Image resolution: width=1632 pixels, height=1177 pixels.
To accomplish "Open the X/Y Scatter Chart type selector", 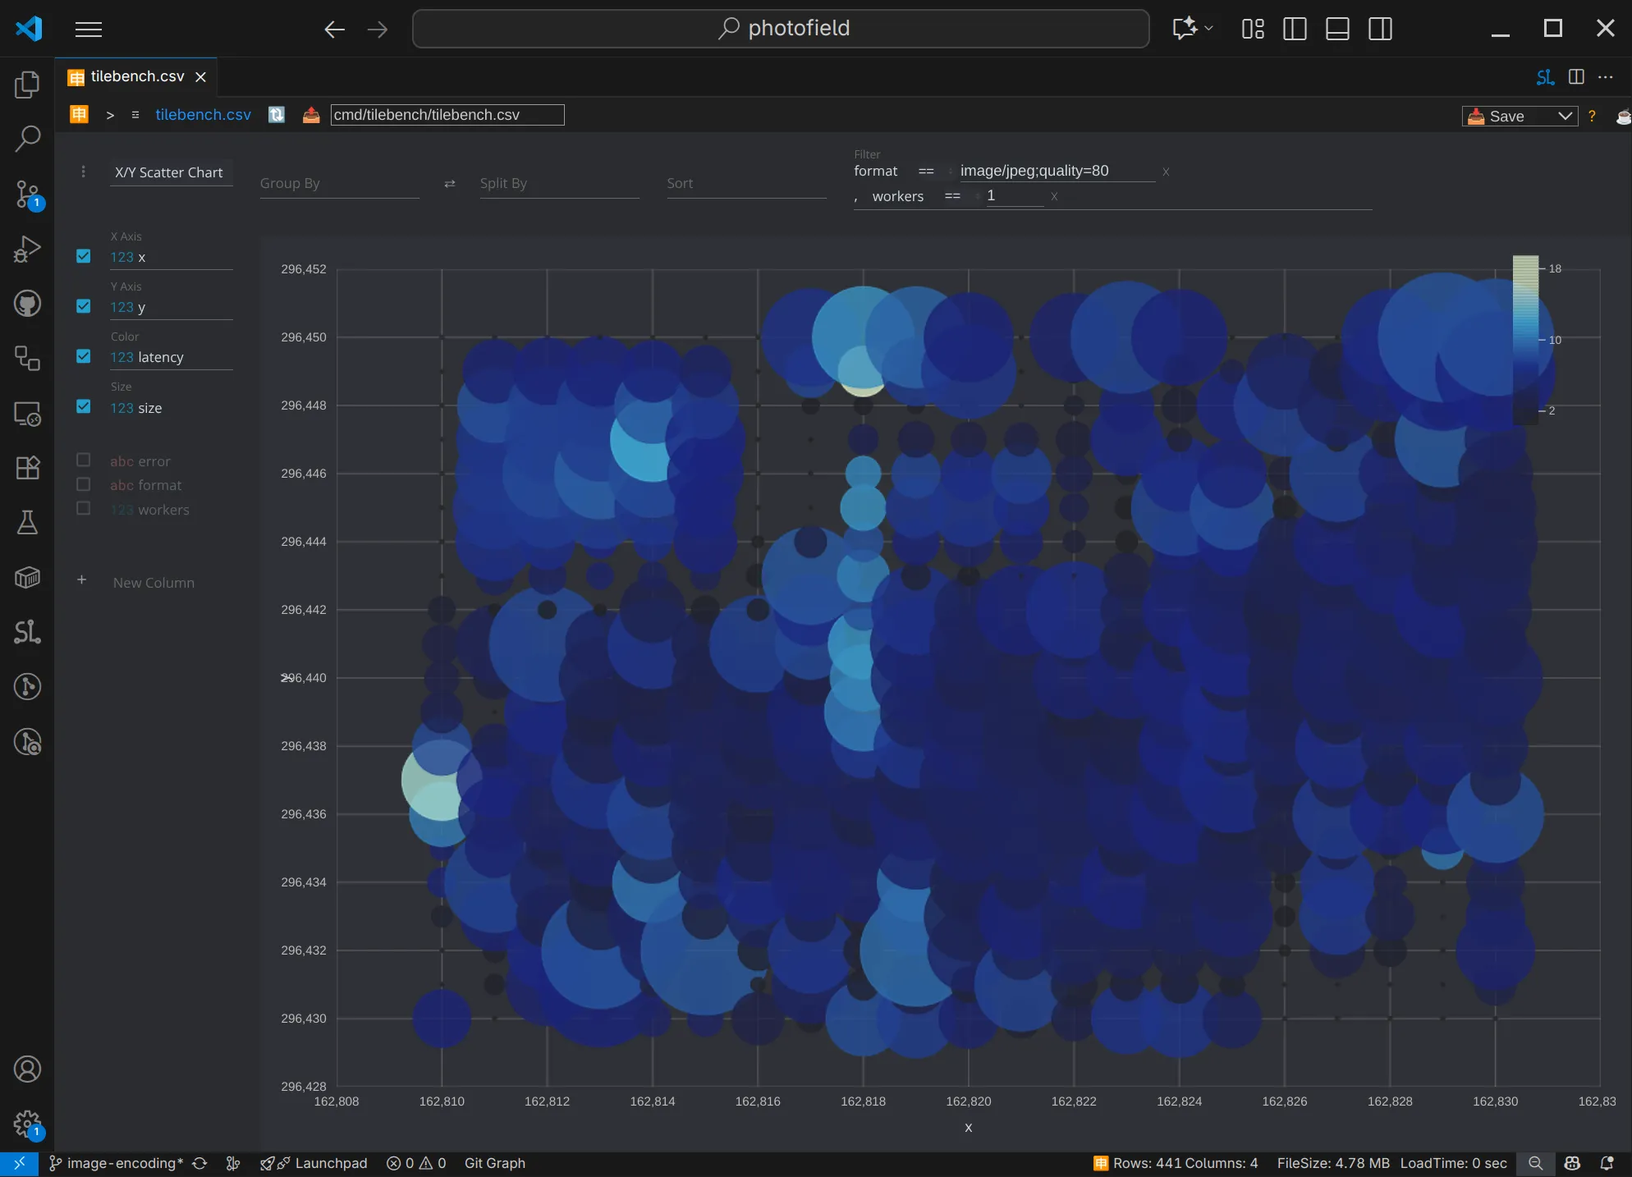I will tap(170, 172).
